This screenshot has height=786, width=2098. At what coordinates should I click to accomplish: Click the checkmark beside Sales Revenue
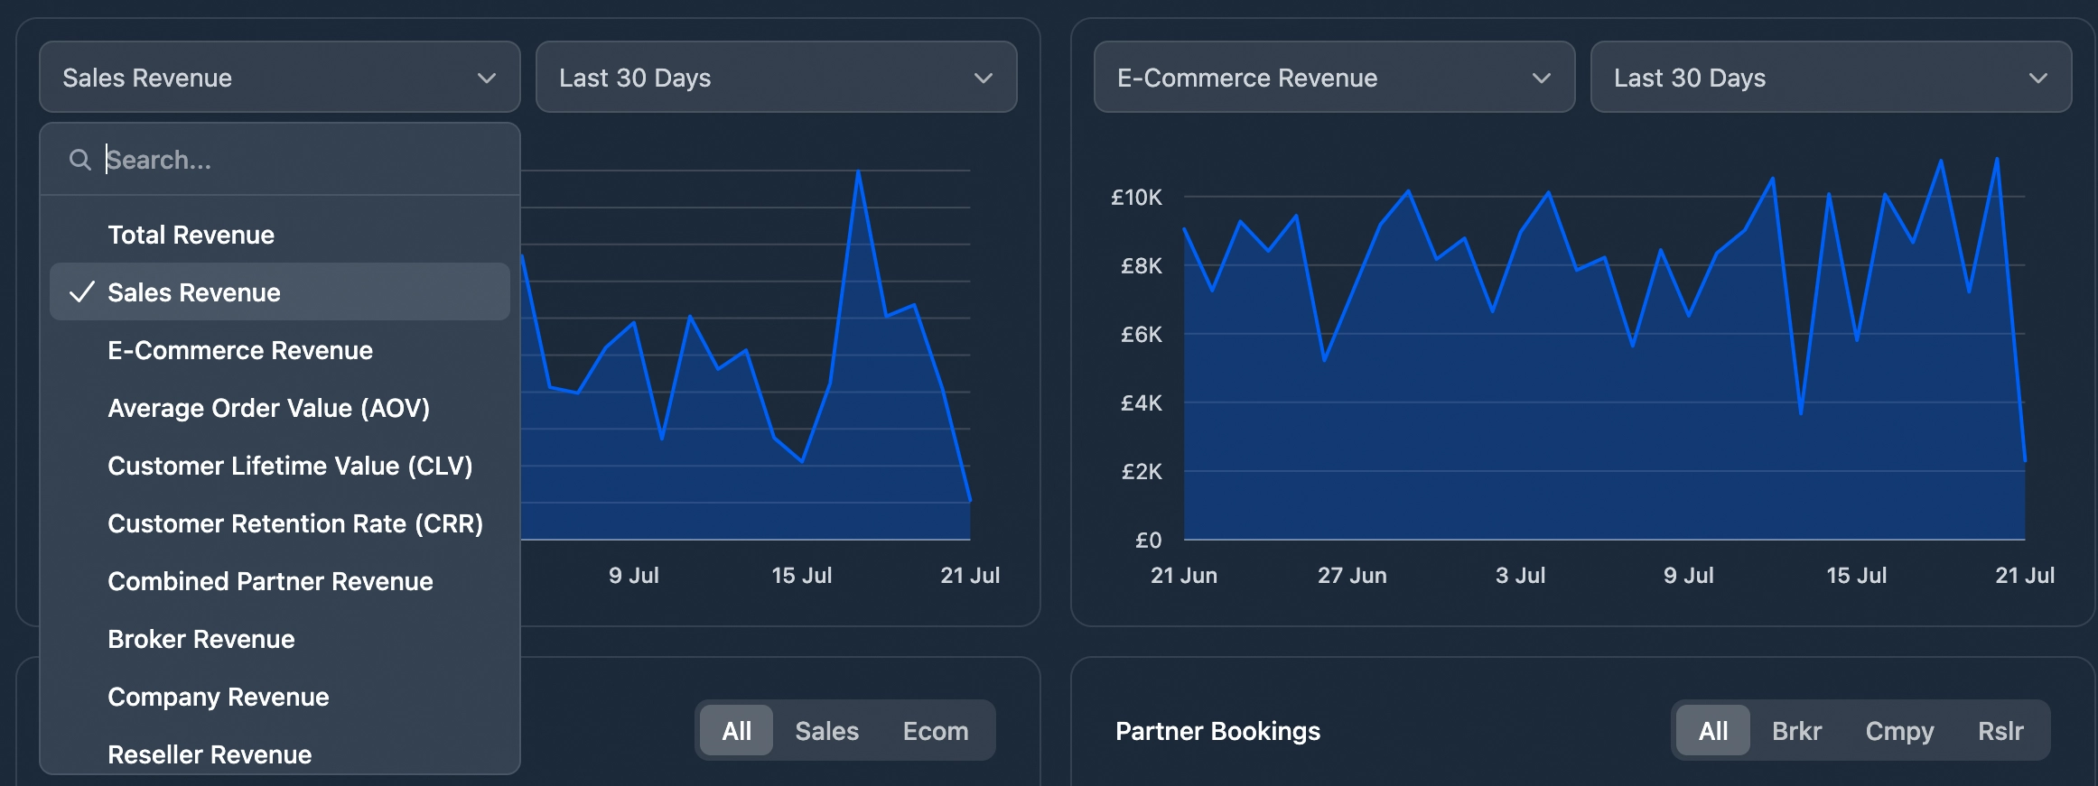pos(82,292)
